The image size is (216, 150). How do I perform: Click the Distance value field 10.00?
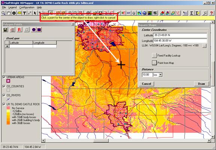(147, 75)
